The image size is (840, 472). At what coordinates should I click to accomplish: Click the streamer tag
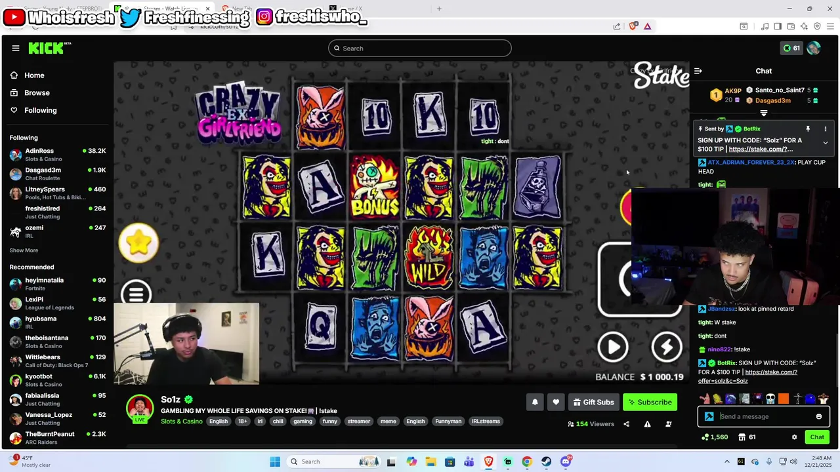point(358,422)
